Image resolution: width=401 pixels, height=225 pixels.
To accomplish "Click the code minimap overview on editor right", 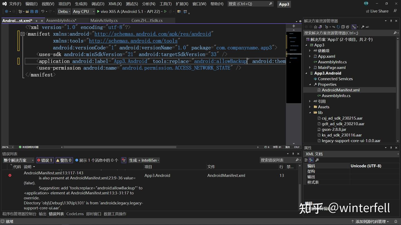I will pos(294,67).
